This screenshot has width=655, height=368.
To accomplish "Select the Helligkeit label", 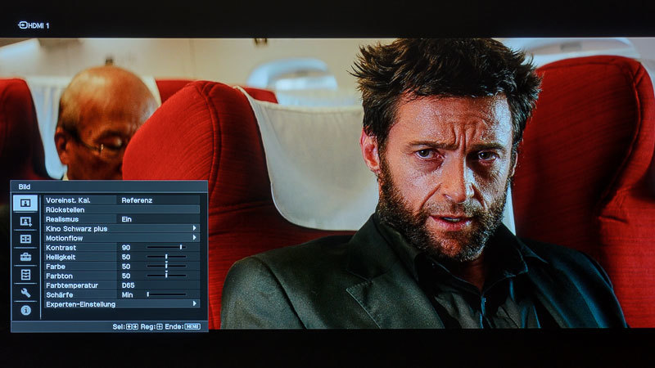I will point(61,257).
